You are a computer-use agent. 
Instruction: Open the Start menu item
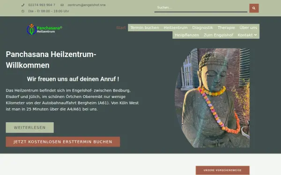tap(121, 28)
